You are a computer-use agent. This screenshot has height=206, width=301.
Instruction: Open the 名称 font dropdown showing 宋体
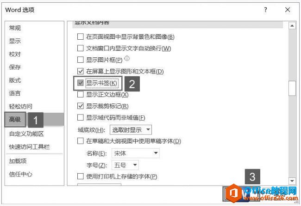[x=136, y=153]
